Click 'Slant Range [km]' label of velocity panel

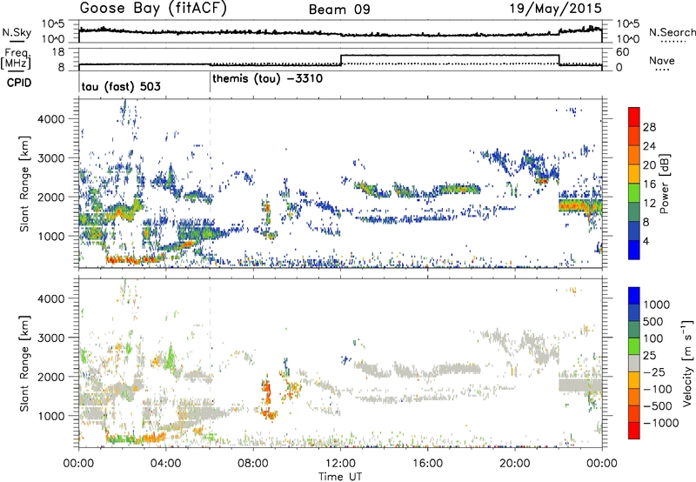pyautogui.click(x=24, y=364)
